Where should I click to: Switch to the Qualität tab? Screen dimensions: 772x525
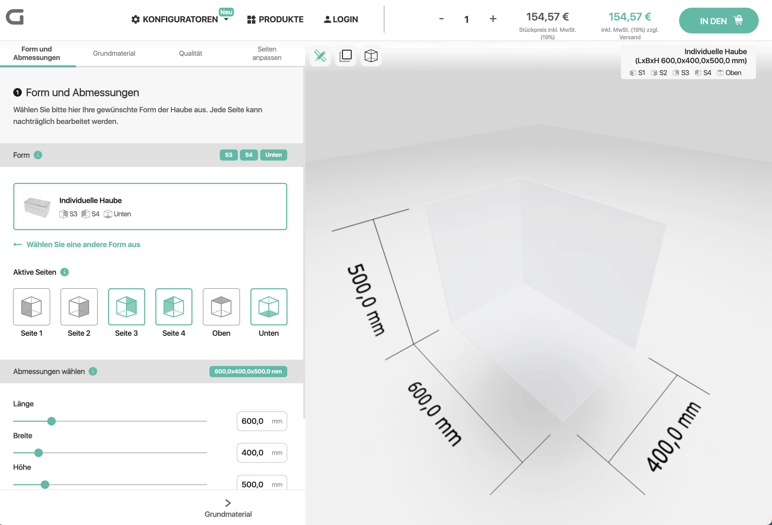[190, 53]
